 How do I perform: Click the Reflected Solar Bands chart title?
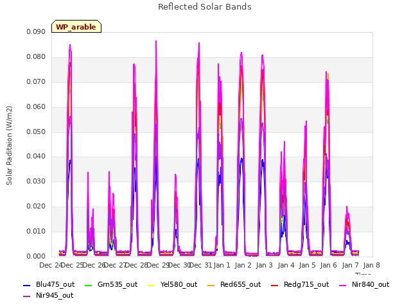[205, 7]
